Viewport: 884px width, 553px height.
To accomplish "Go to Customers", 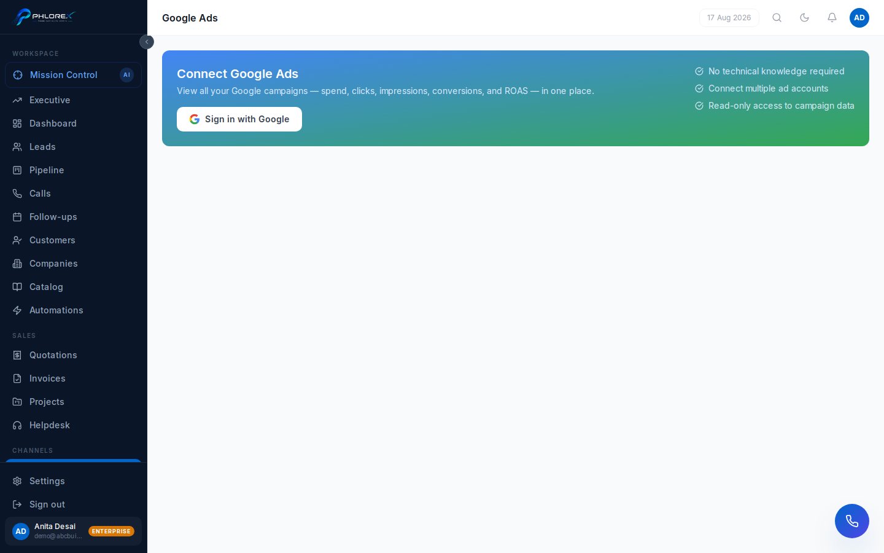I will (73, 240).
